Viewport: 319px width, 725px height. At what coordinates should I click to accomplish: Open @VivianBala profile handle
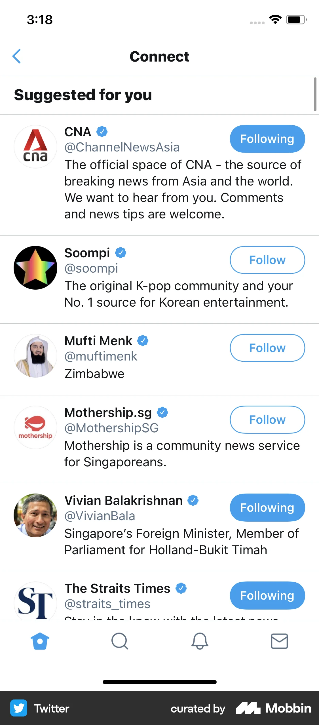pos(100,516)
